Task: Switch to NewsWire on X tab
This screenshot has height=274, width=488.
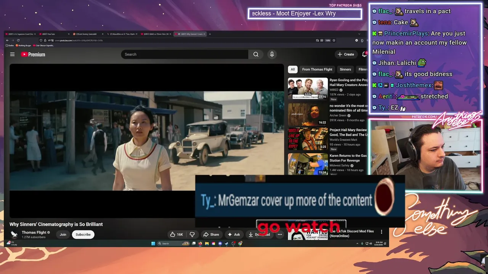Action: point(122,34)
